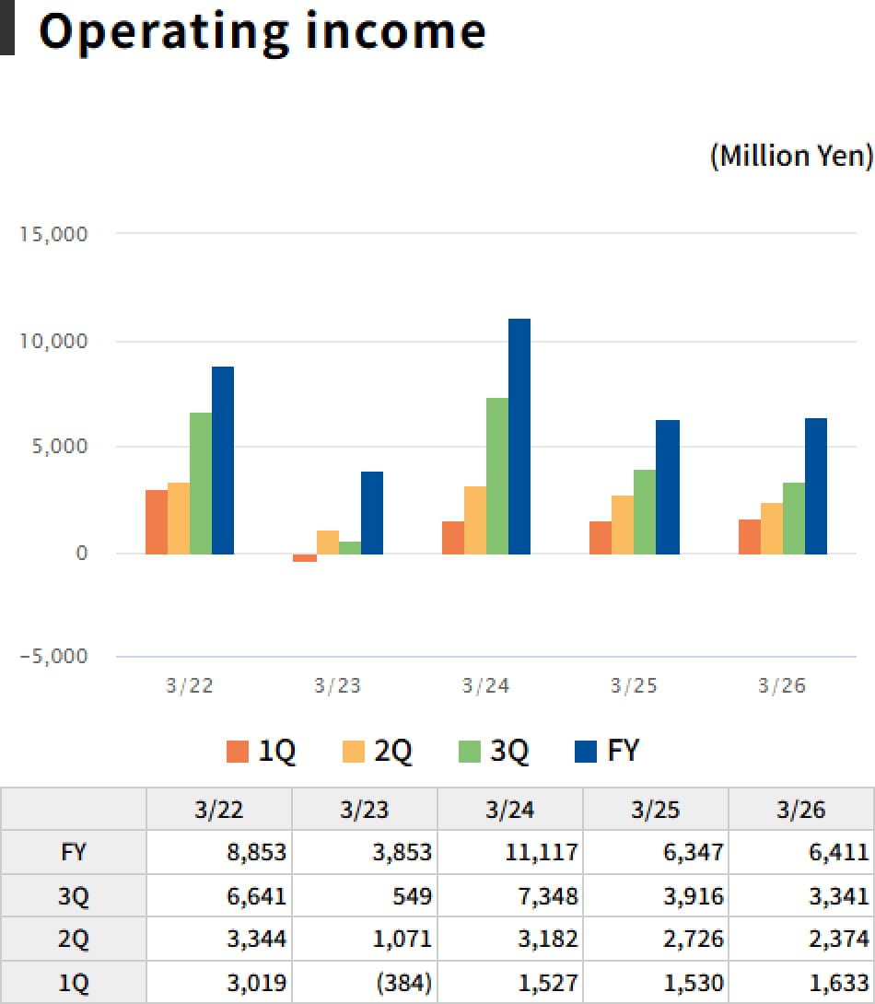
Task: Select the table cell "7,348"
Action: click(x=510, y=896)
